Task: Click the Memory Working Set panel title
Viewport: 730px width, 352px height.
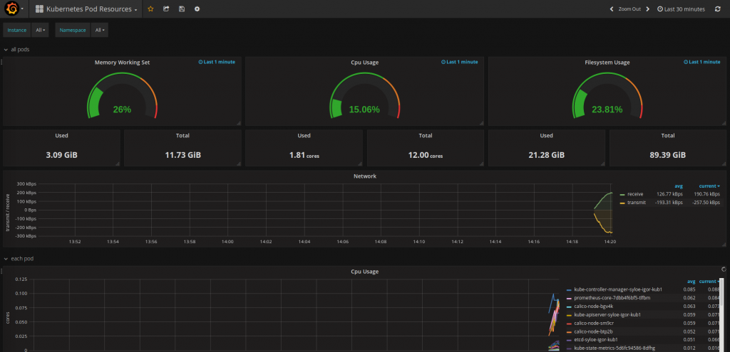Action: click(122, 63)
